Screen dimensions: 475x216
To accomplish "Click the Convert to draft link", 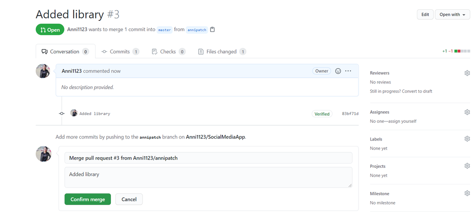I will pos(417,91).
